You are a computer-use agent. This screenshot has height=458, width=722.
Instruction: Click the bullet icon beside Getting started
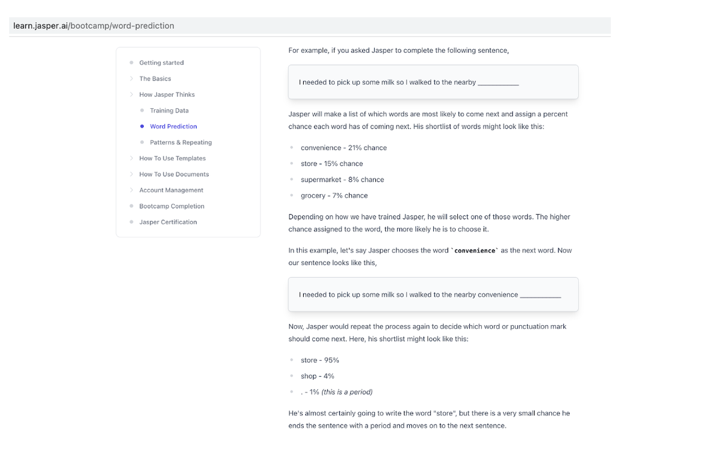tap(131, 63)
